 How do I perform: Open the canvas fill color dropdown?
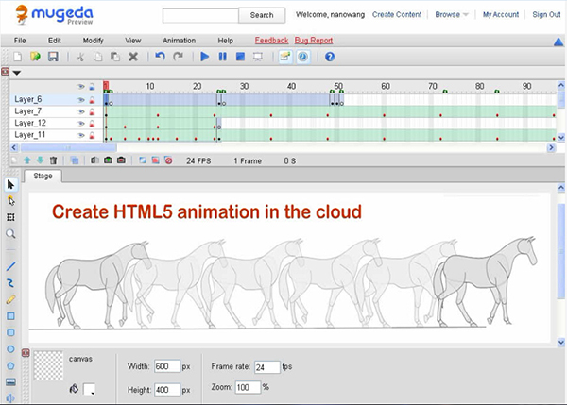(90, 388)
